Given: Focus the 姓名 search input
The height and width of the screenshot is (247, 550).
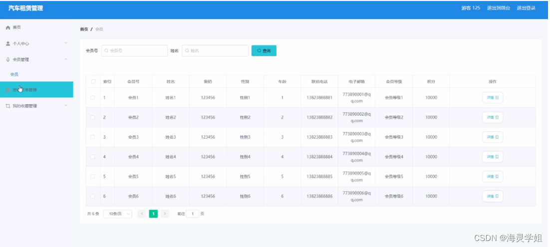Looking at the screenshot, I should pyautogui.click(x=215, y=50).
